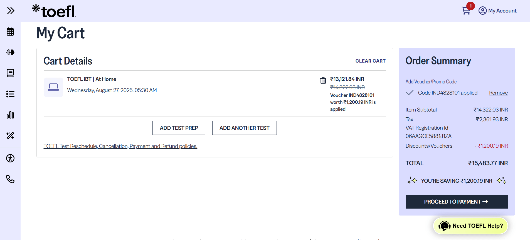530x240 pixels.
Task: Click the dumbbell practice icon in sidebar
Action: tap(10, 52)
